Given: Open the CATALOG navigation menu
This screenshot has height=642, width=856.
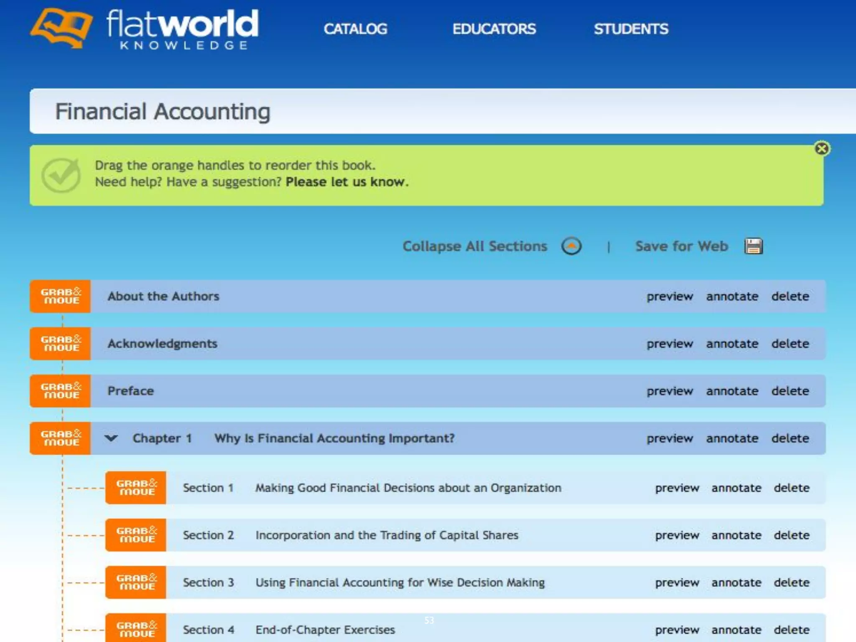Looking at the screenshot, I should point(355,29).
